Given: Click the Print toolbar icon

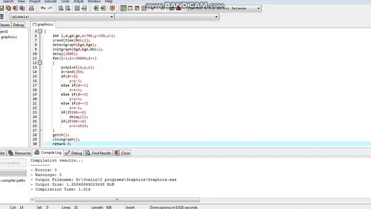Looking at the screenshot, I should pos(31,8).
